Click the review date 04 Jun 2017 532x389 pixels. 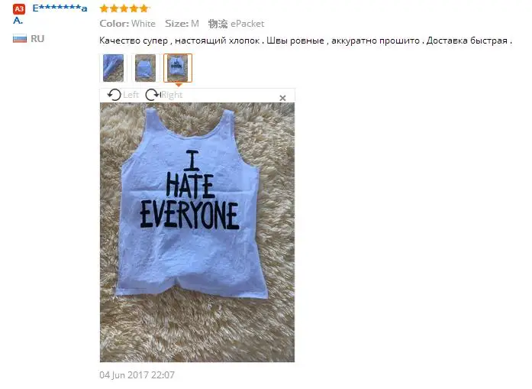[x=137, y=375]
